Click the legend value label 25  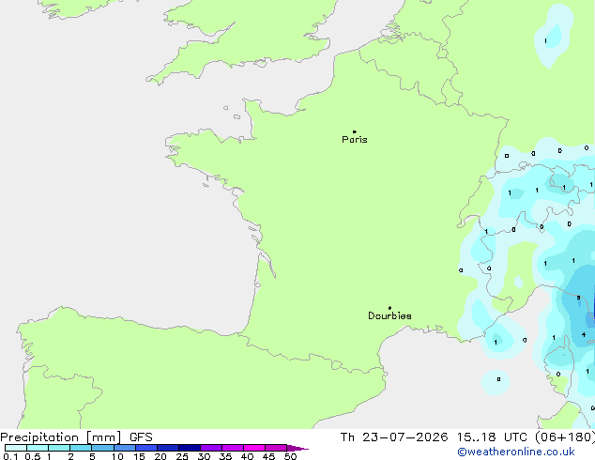(x=182, y=456)
